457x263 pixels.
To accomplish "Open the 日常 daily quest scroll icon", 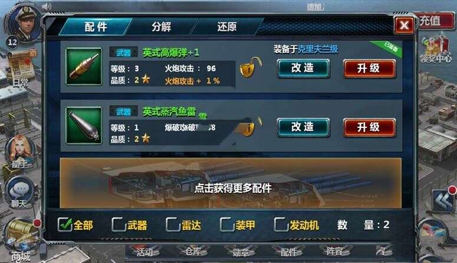I will click(x=22, y=68).
